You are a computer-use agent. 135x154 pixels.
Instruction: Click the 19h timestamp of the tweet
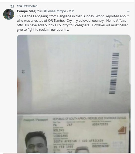(71, 11)
